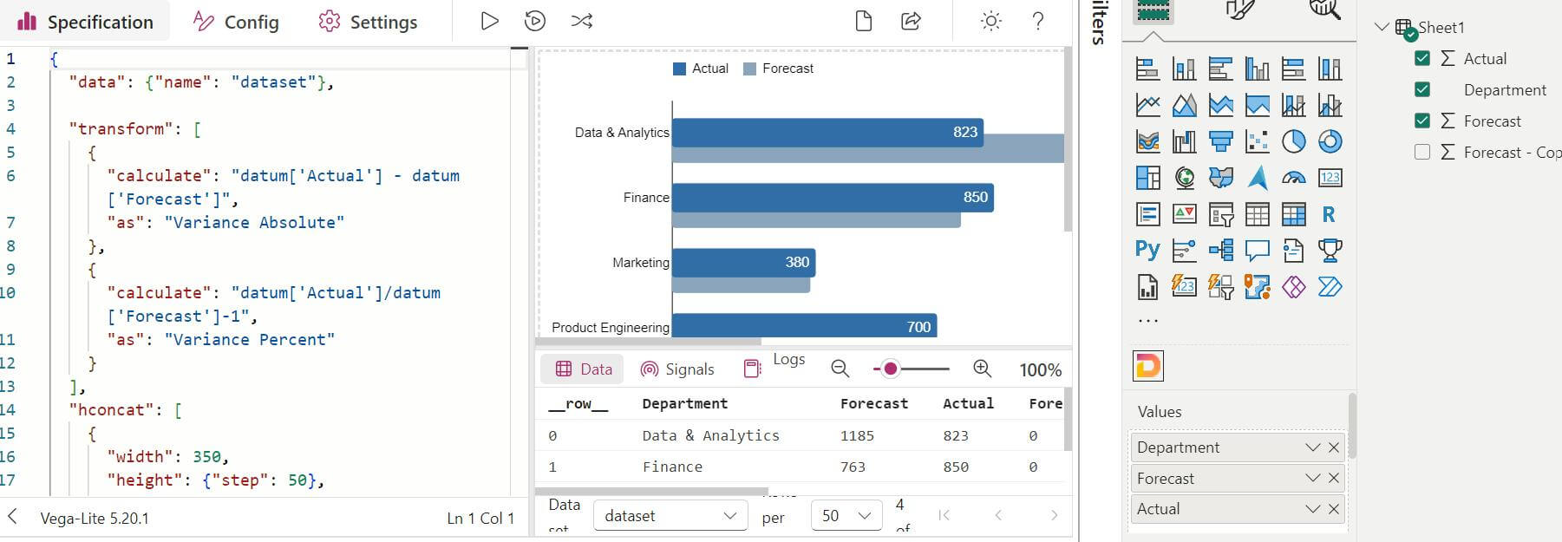Select the KPI visual

(1184, 214)
